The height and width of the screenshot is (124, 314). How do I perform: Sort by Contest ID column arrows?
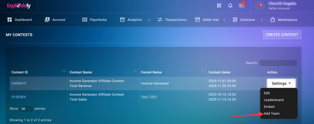[x=64, y=71]
